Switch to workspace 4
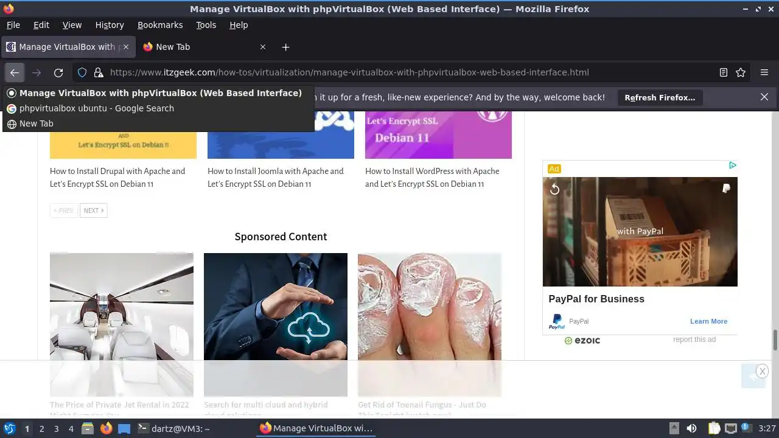779x438 pixels. coord(71,429)
